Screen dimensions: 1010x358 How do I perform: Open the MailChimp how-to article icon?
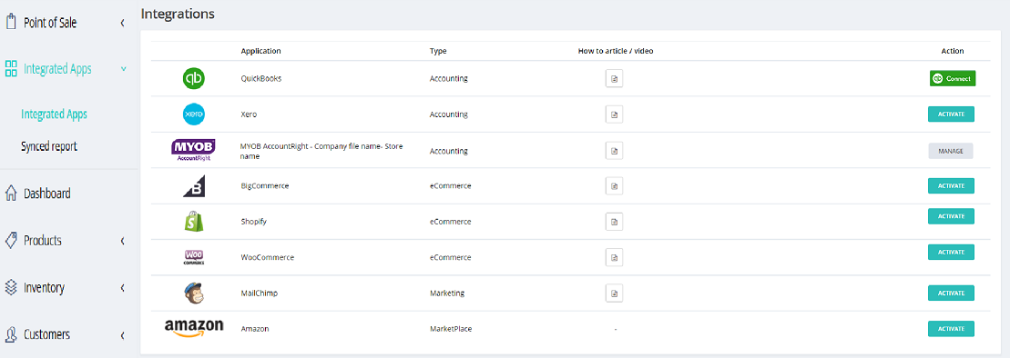pyautogui.click(x=614, y=293)
